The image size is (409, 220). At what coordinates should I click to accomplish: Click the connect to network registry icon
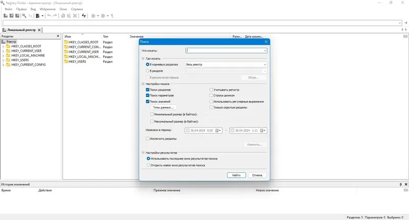[x=11, y=16]
